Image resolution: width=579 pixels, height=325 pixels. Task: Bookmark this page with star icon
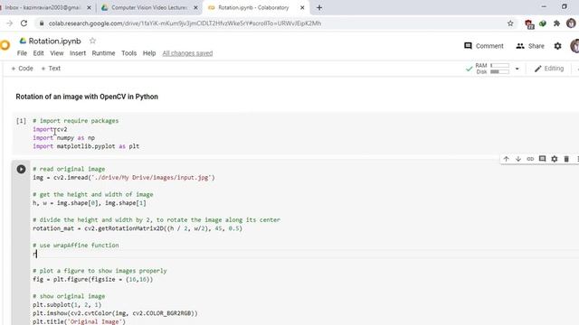tap(510, 23)
